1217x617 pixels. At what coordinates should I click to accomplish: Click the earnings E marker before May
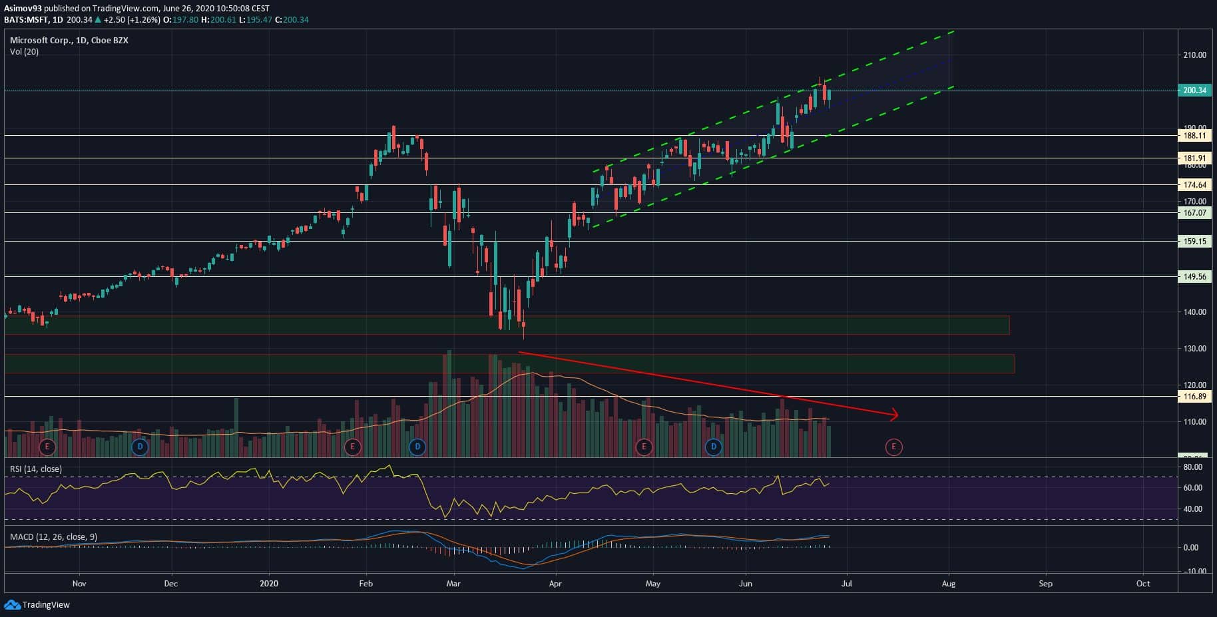(643, 447)
